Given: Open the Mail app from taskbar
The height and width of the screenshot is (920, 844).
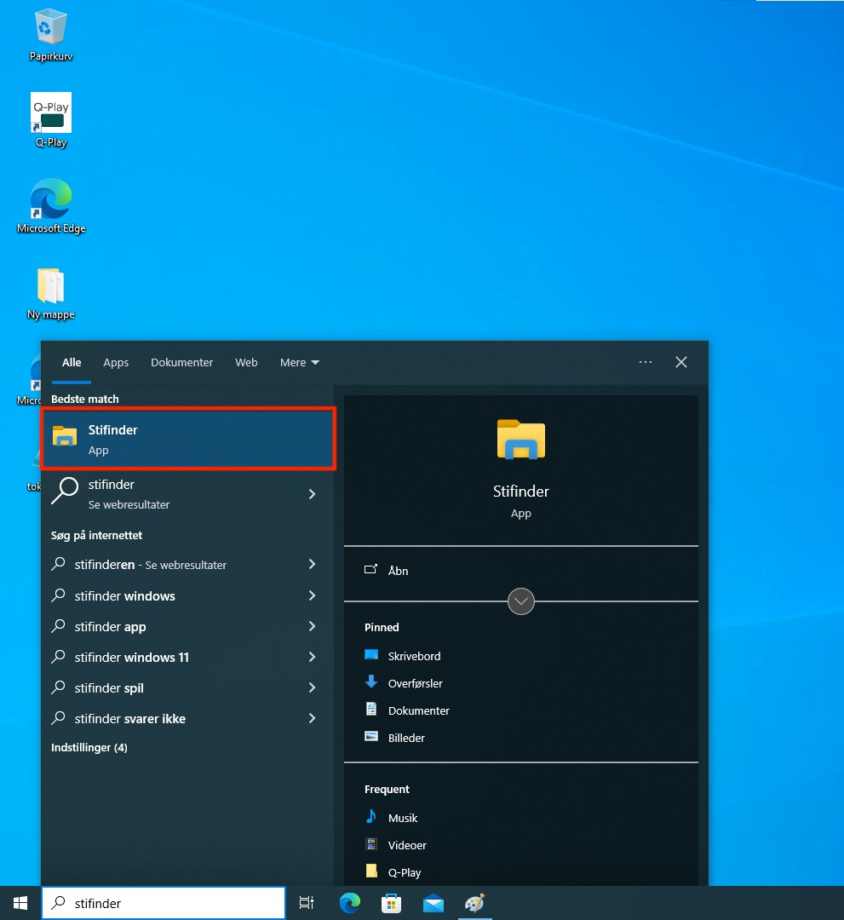Looking at the screenshot, I should tap(433, 903).
